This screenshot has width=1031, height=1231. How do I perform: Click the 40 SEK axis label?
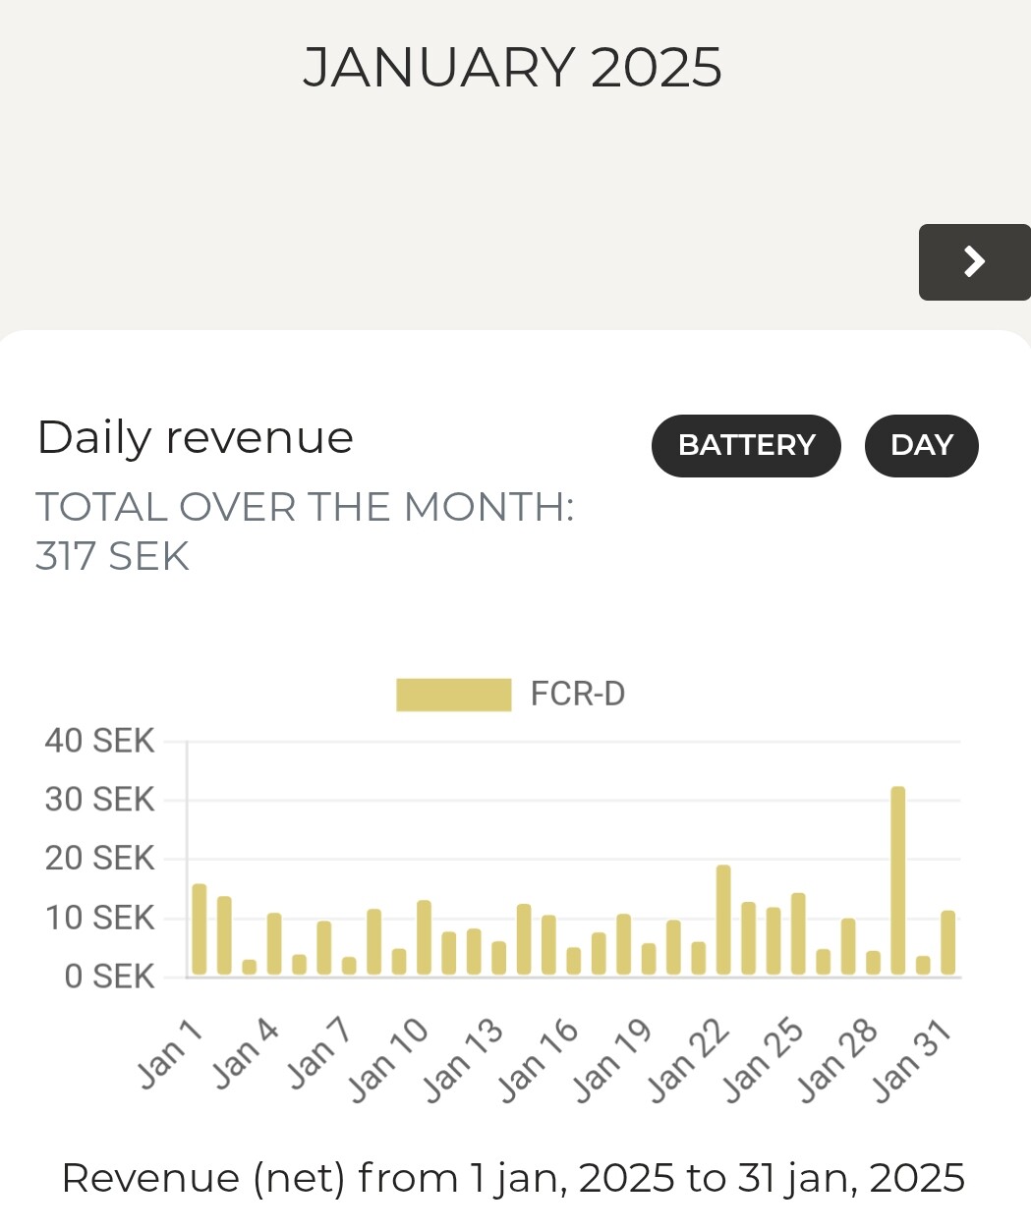(99, 741)
